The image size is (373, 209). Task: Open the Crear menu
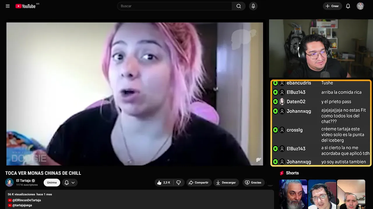click(x=332, y=6)
